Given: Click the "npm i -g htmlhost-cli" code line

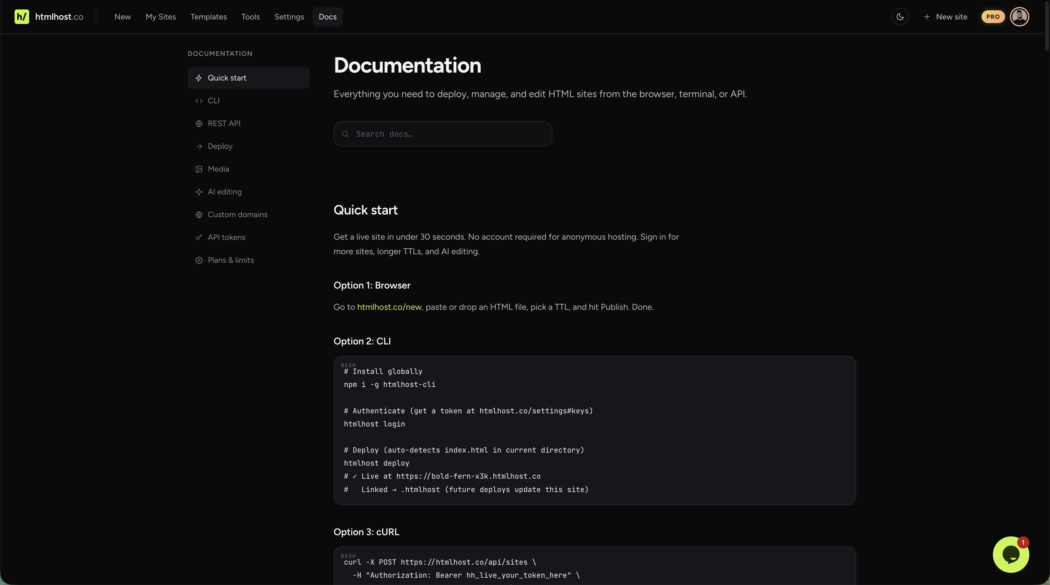Looking at the screenshot, I should click(x=390, y=385).
